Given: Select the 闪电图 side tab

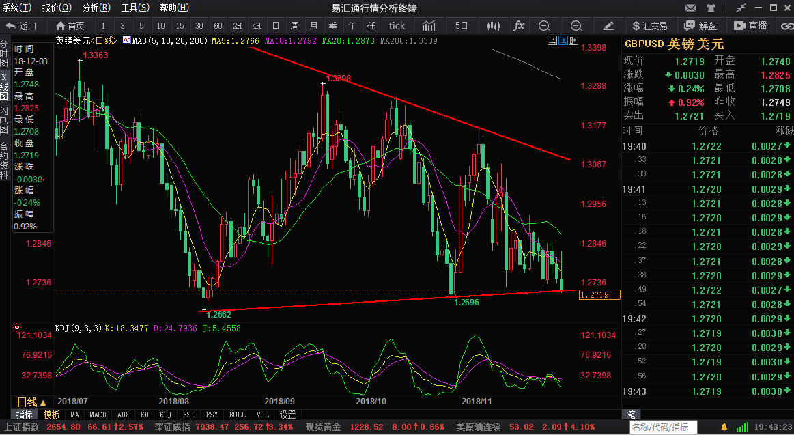Looking at the screenshot, I should click(5, 120).
